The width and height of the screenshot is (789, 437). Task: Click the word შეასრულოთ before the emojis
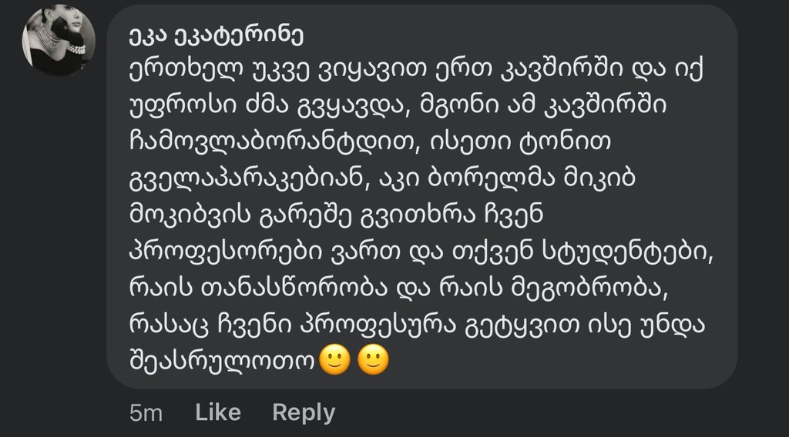[x=222, y=361]
